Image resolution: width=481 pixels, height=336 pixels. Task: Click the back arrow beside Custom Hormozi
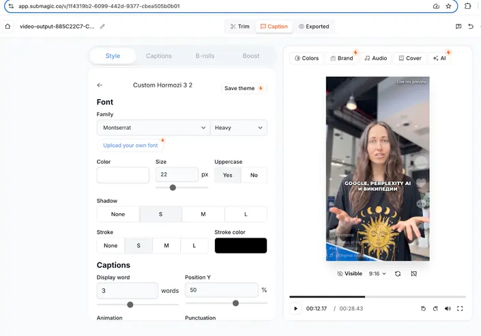click(100, 85)
